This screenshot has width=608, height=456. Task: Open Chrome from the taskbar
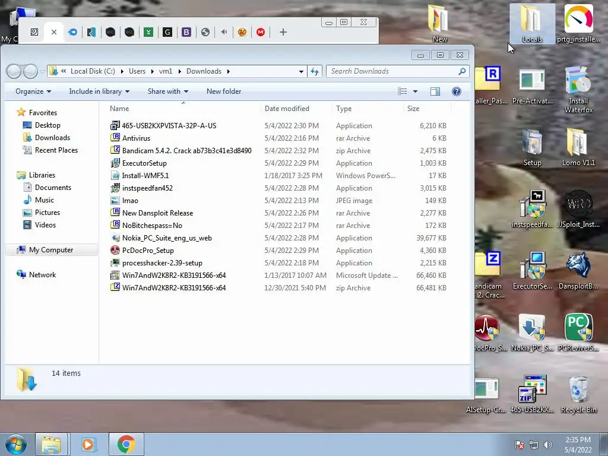126,444
